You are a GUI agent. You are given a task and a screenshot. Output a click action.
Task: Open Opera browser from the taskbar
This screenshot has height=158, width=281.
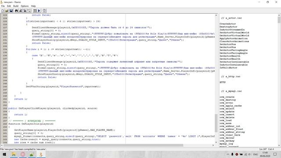click(23, 154)
